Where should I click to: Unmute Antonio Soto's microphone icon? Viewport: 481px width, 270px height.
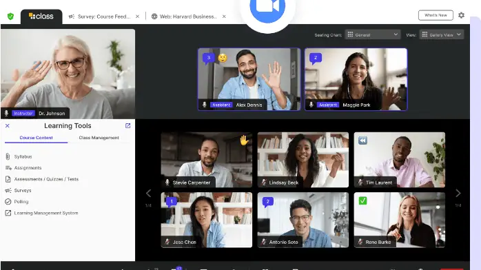pyautogui.click(x=264, y=242)
